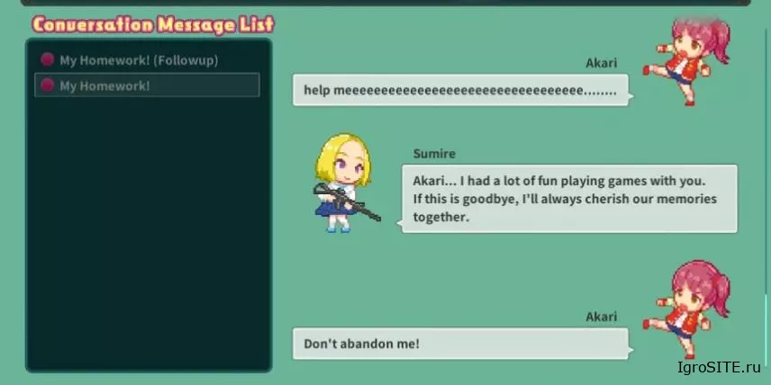Screen dimensions: 771x385
Task: Click the help meeeee message bubble
Action: pos(461,90)
